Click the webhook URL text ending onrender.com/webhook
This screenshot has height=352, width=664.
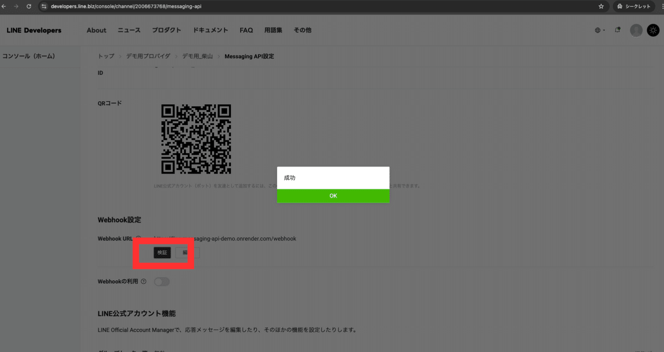point(225,239)
